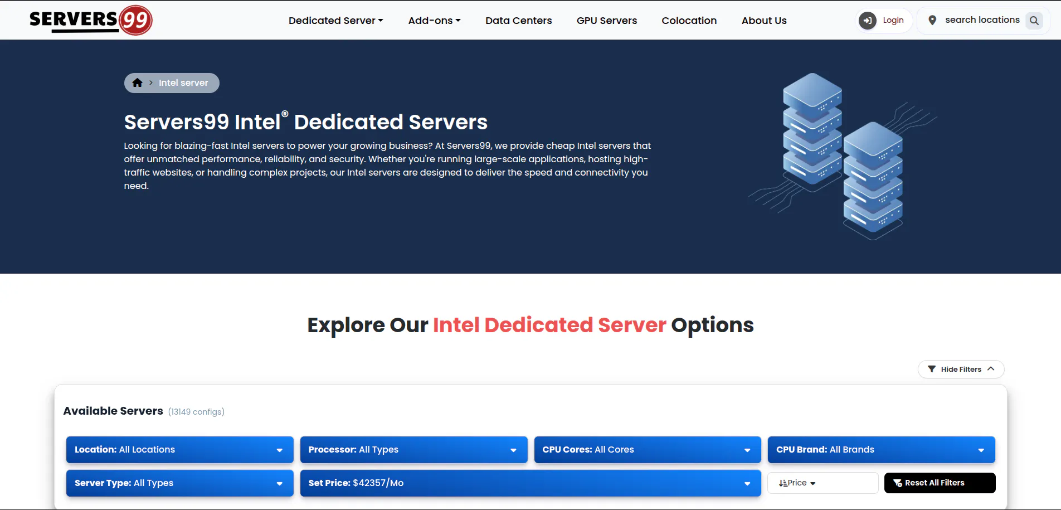Screen dimensions: 1061x510
Task: Open the Dedicated Server menu
Action: point(336,21)
